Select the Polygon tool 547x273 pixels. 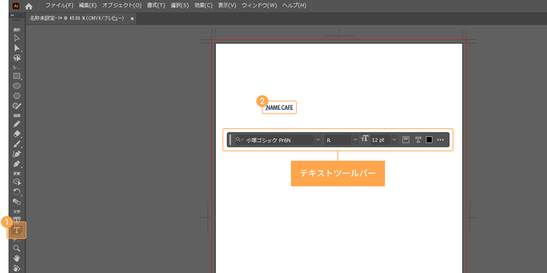[17, 95]
